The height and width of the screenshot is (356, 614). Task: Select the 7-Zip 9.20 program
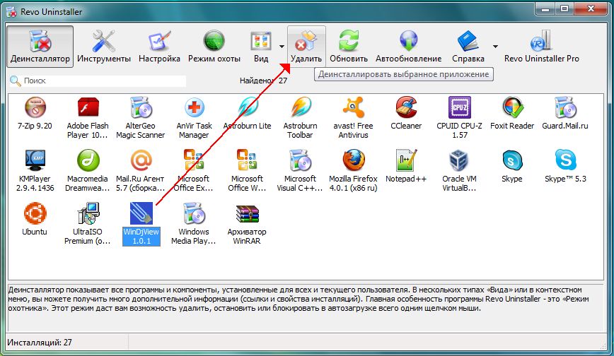pos(35,117)
